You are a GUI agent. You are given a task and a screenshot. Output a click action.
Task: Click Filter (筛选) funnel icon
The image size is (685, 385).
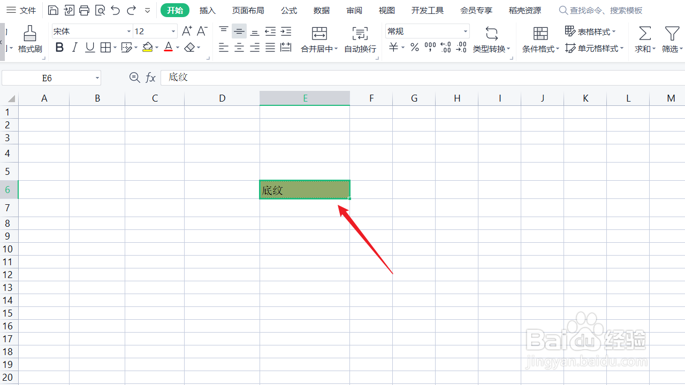point(672,34)
